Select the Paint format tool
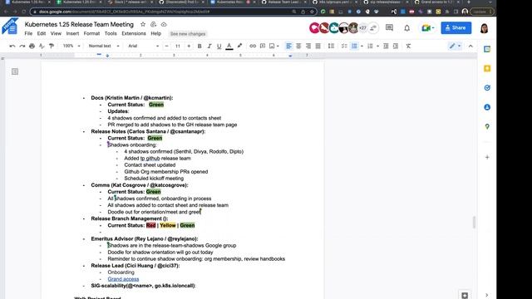532x299 pixels. click(x=52, y=47)
